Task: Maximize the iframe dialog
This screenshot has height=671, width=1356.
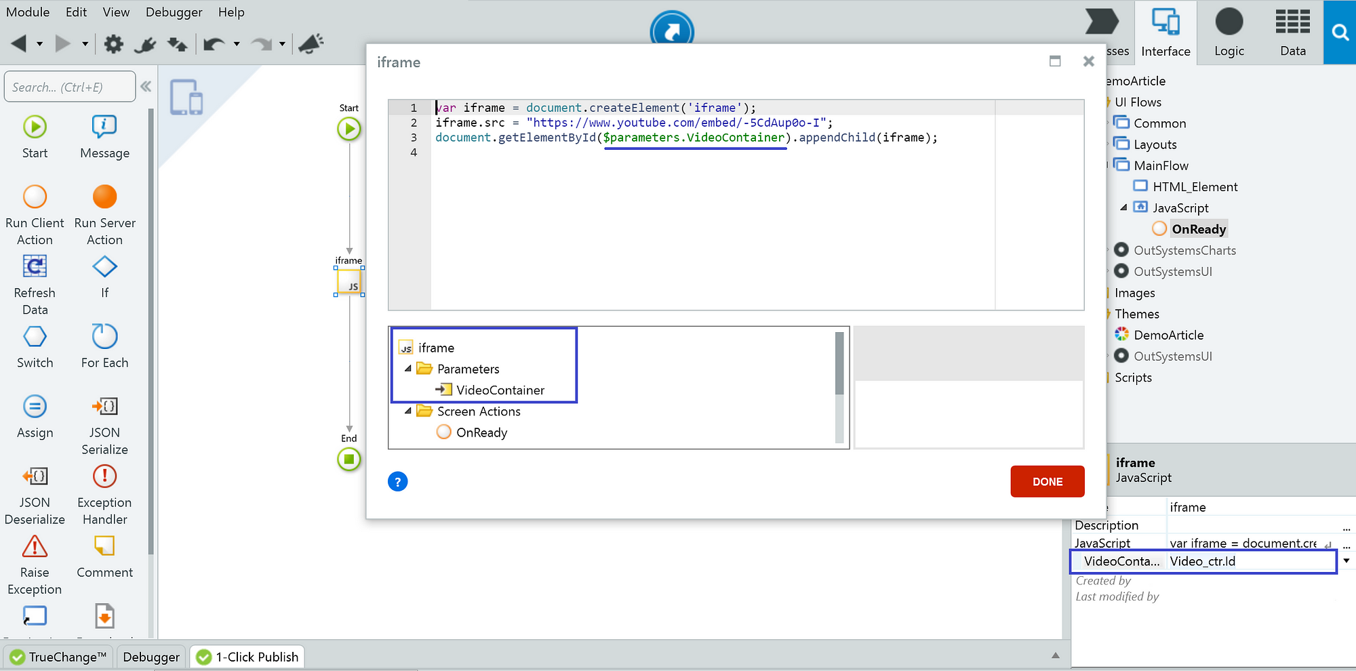Action: [x=1055, y=61]
